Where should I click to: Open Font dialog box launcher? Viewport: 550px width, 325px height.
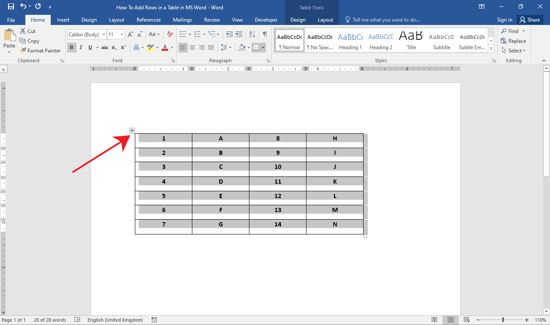click(x=173, y=61)
